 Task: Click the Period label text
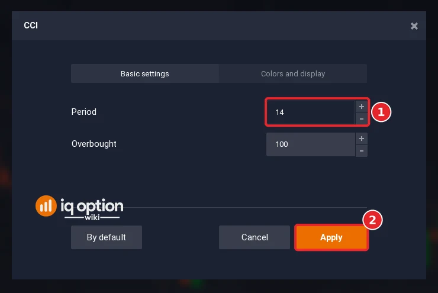(84, 112)
